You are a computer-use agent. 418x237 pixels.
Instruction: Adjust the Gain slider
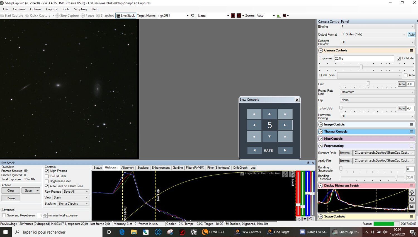click(368, 84)
